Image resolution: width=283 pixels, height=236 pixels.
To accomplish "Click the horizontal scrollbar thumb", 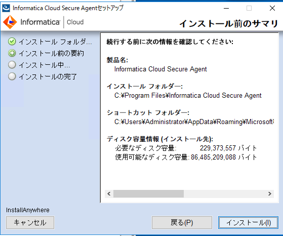I will coord(148,194).
